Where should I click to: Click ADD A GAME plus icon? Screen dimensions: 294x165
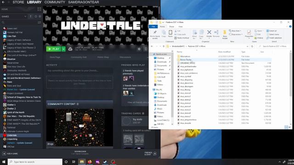pyautogui.click(x=4, y=154)
